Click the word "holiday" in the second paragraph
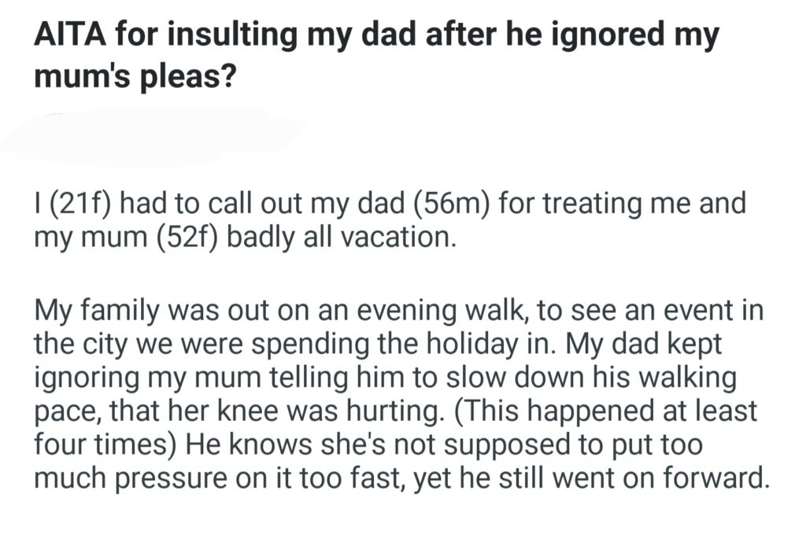This screenshot has height=535, width=806. tap(481, 343)
